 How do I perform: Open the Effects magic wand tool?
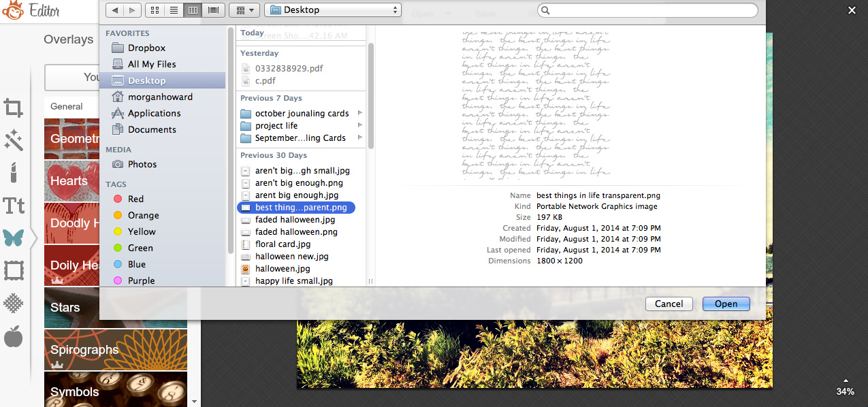(14, 141)
